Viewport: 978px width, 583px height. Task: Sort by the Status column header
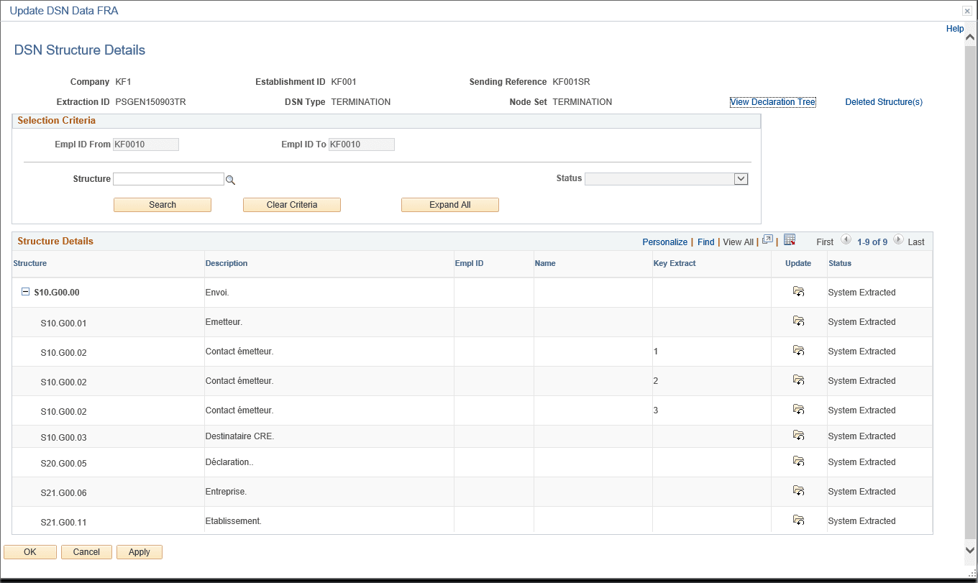click(840, 263)
